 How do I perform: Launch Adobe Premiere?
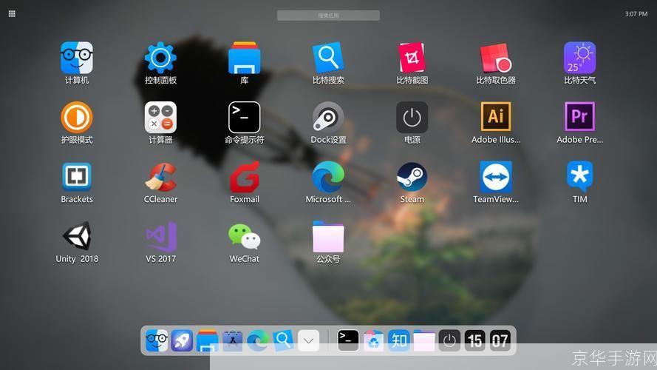(579, 117)
